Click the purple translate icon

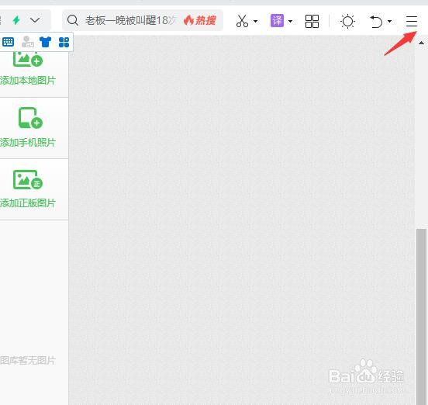pos(277,21)
